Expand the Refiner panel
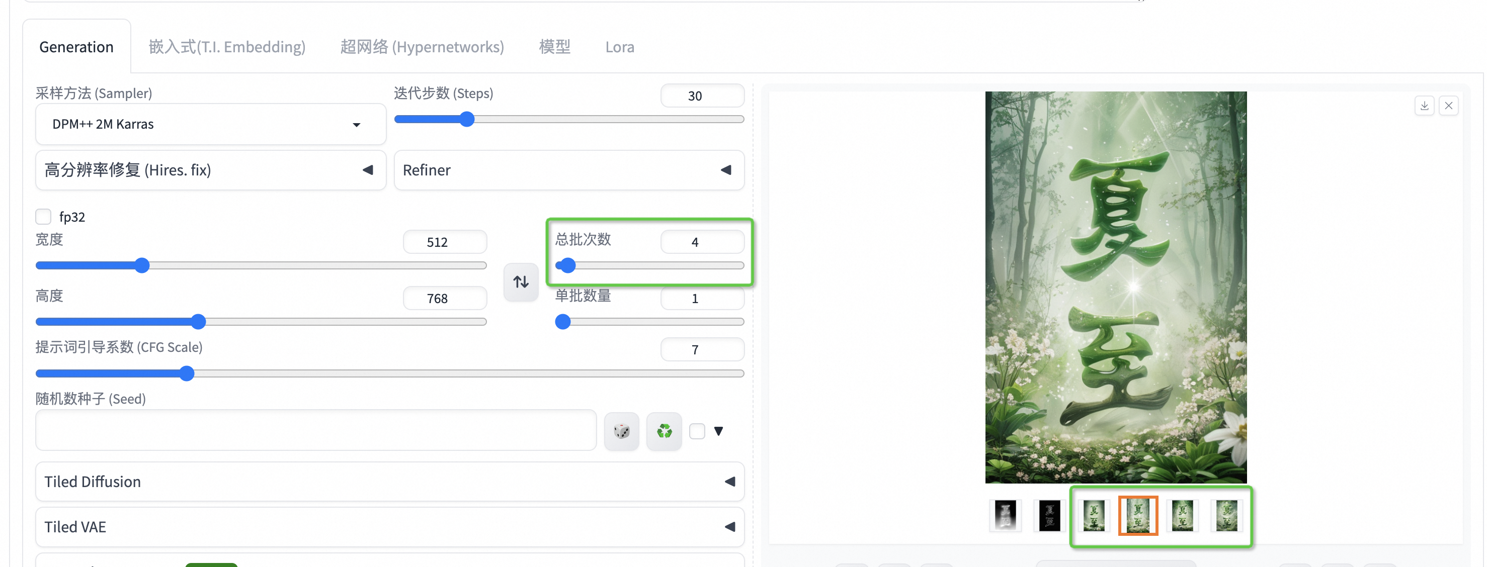Image resolution: width=1487 pixels, height=567 pixels. pyautogui.click(x=568, y=170)
